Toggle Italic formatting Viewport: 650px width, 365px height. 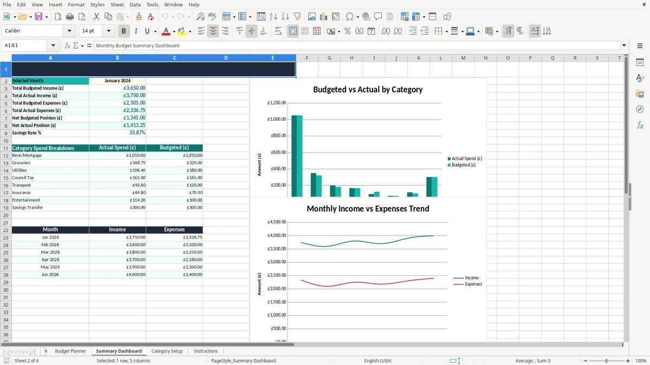(x=136, y=31)
